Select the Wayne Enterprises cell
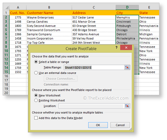The image size is (167, 140). tap(49, 17)
